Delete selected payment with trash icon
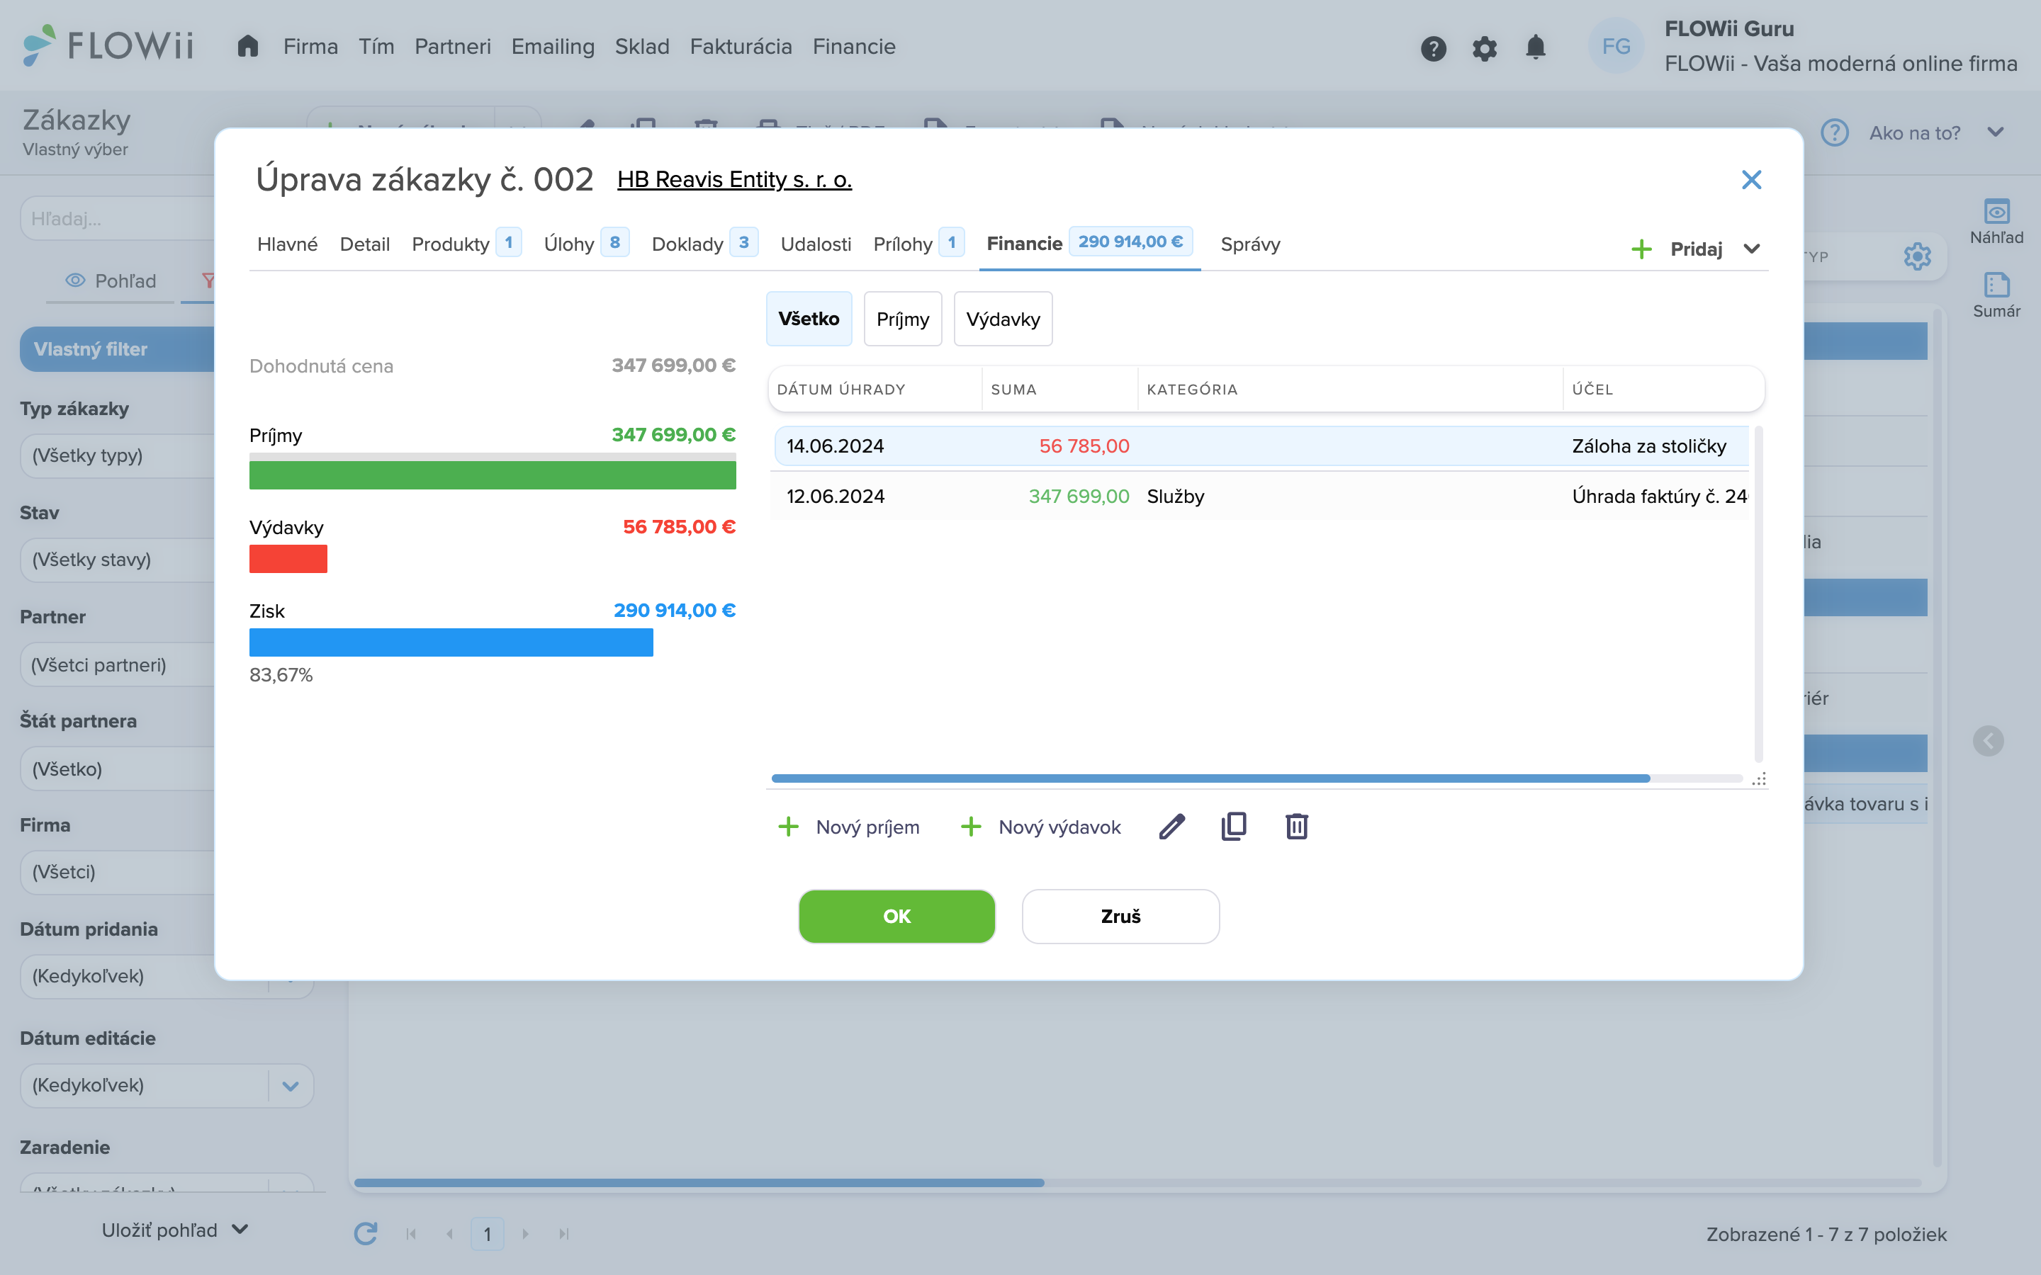The width and height of the screenshot is (2041, 1275). pos(1297,827)
